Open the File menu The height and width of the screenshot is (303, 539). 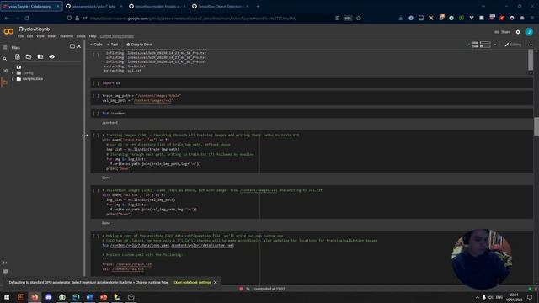pos(20,36)
